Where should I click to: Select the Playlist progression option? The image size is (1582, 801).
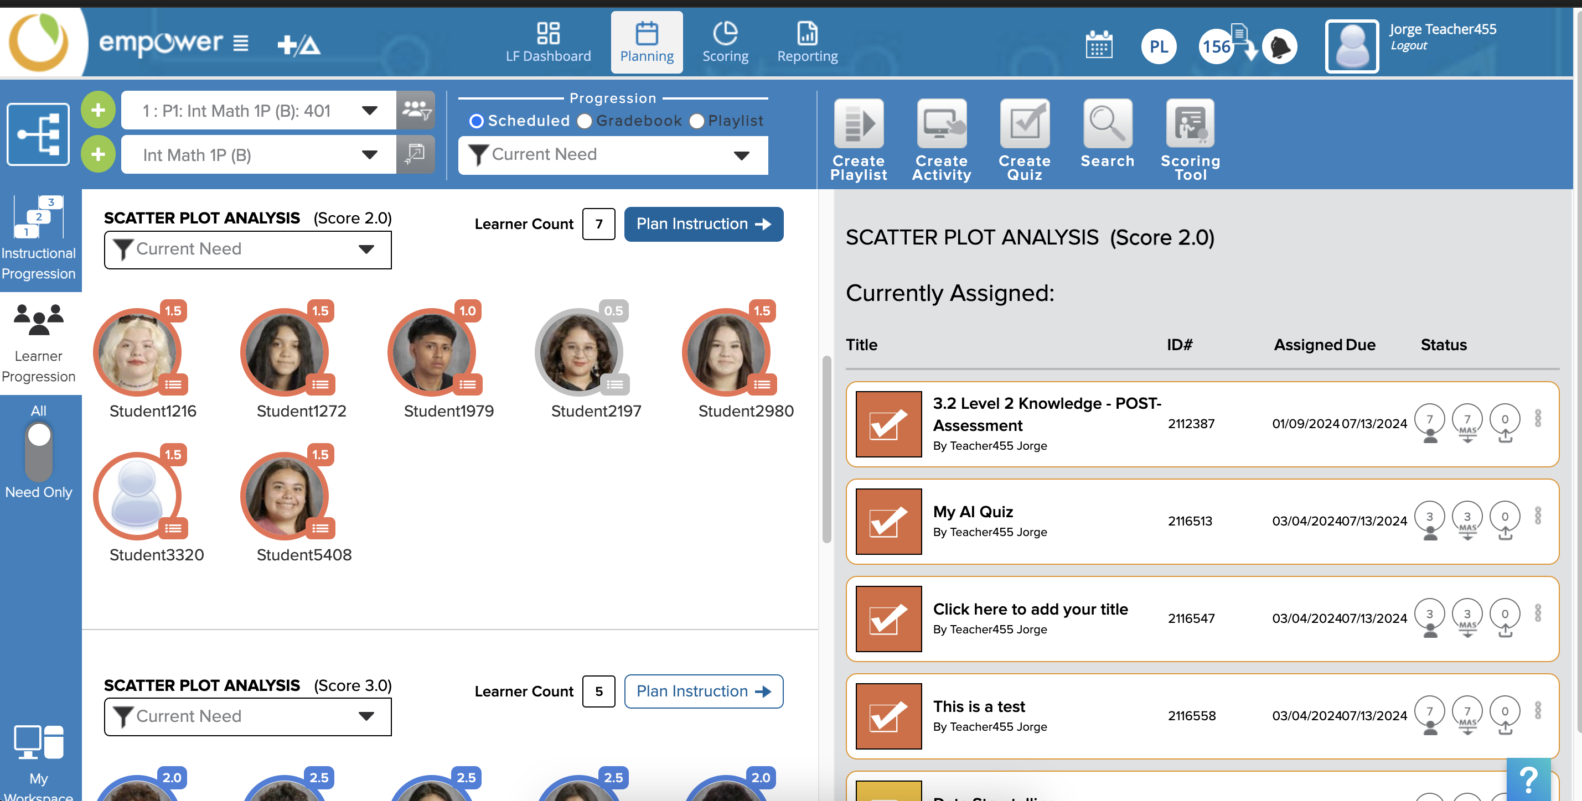pos(696,121)
